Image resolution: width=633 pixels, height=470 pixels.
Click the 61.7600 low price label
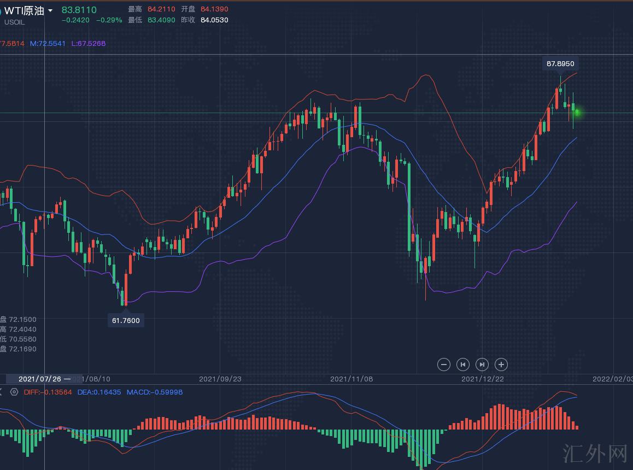(126, 321)
